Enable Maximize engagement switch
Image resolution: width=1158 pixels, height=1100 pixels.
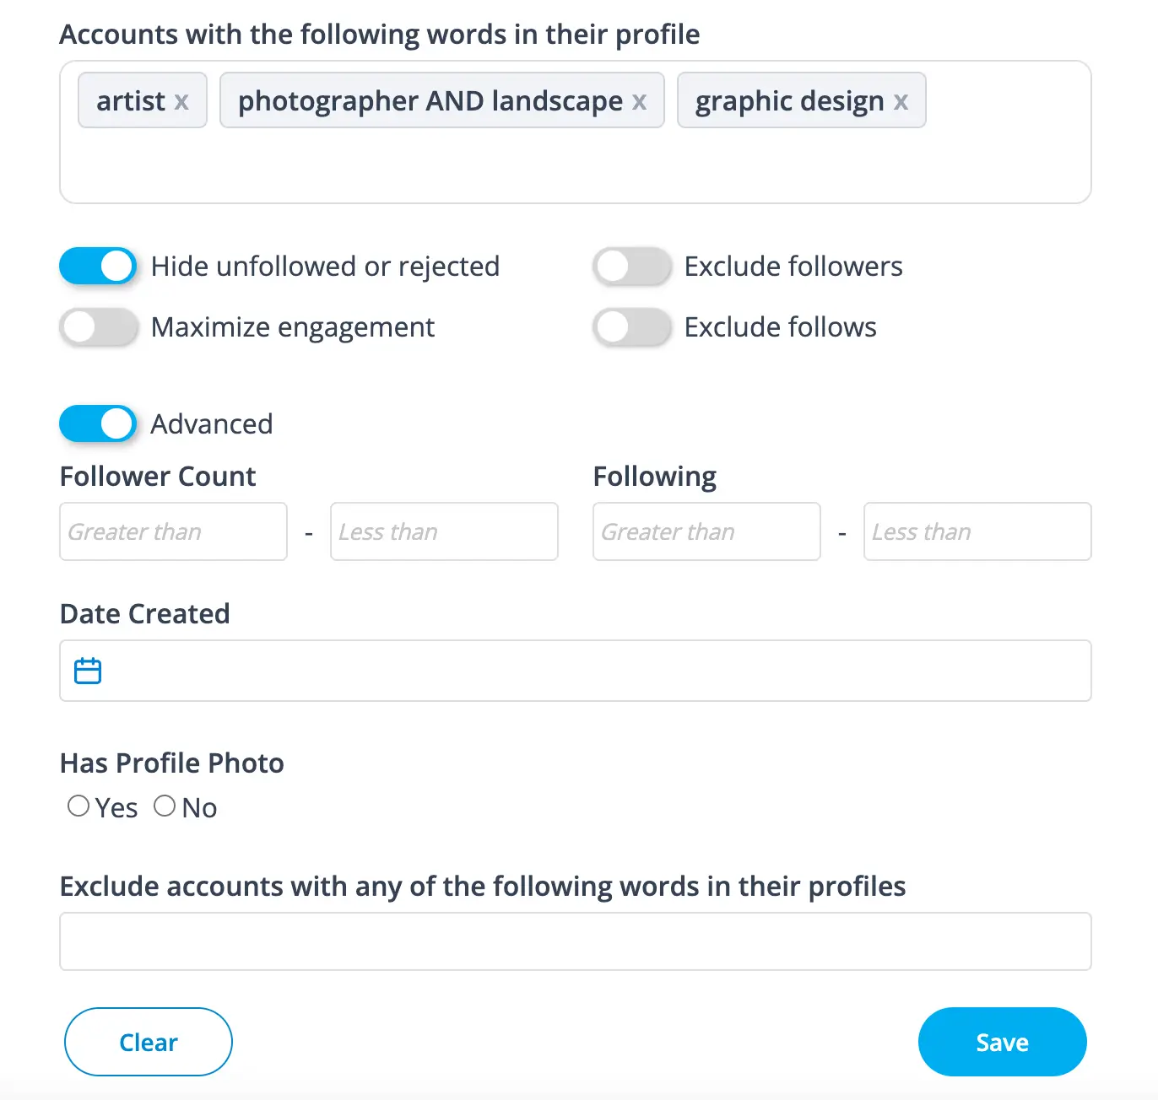pyautogui.click(x=98, y=327)
